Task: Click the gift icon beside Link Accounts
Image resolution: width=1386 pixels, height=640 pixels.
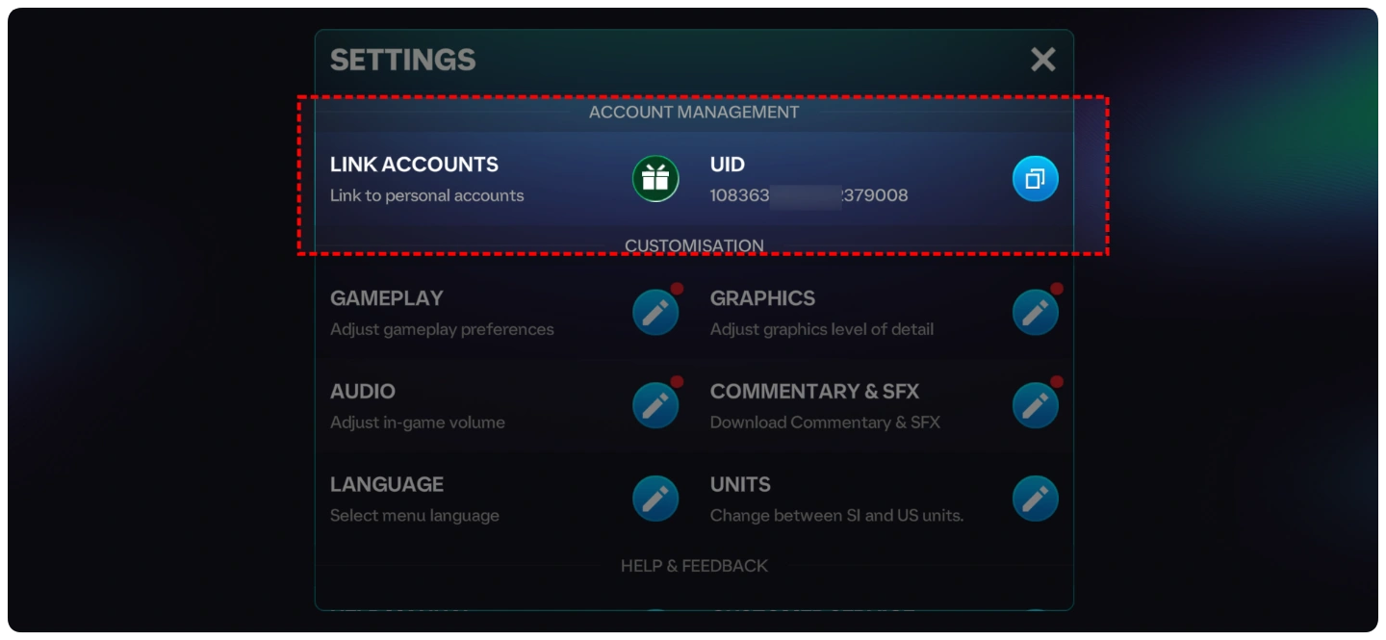Action: pos(655,179)
